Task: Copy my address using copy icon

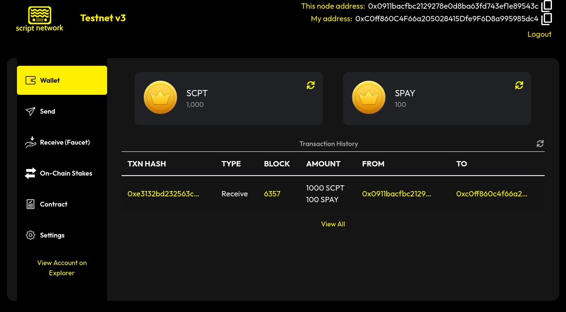Action: [x=547, y=19]
